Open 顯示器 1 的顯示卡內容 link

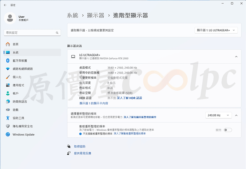point(94,103)
